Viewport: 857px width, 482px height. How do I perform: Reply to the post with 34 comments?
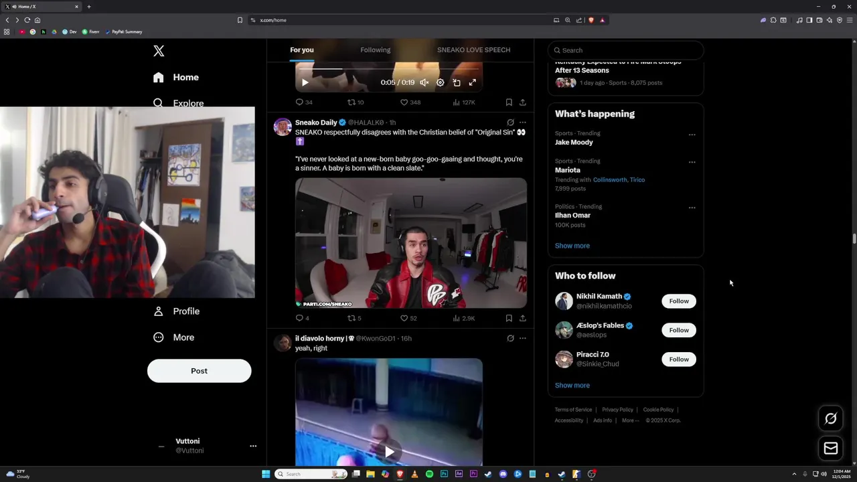[x=304, y=102]
